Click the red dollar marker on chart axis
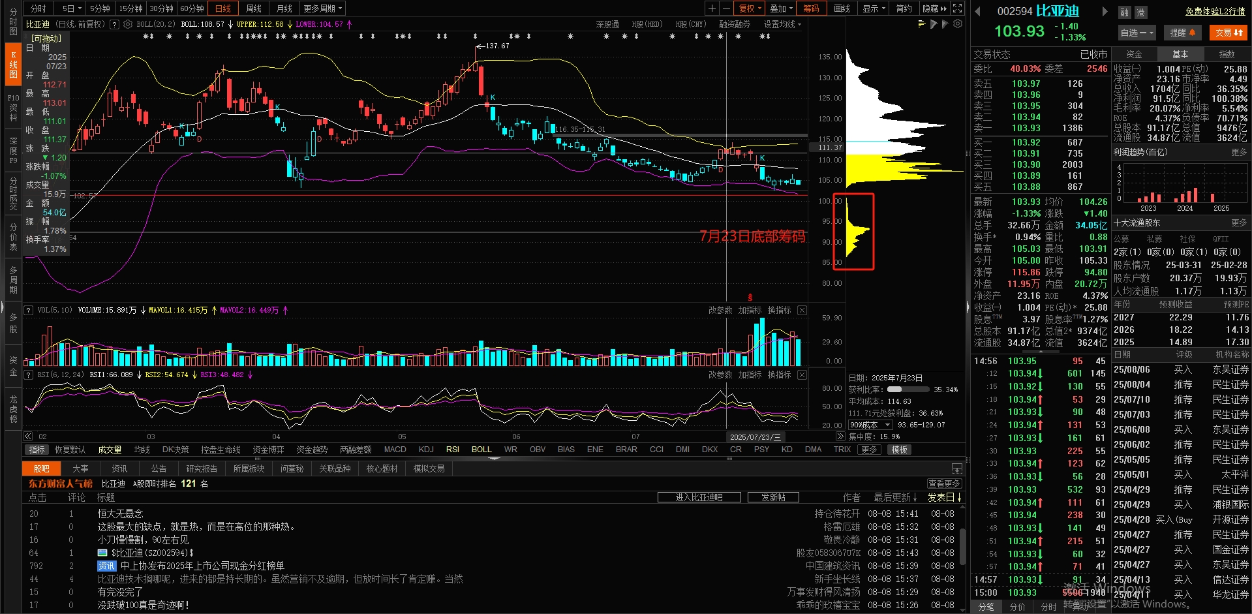Screen dimensions: 1252x614 click(750, 297)
